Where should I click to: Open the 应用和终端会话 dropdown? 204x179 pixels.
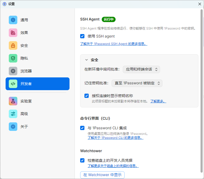click(x=141, y=69)
